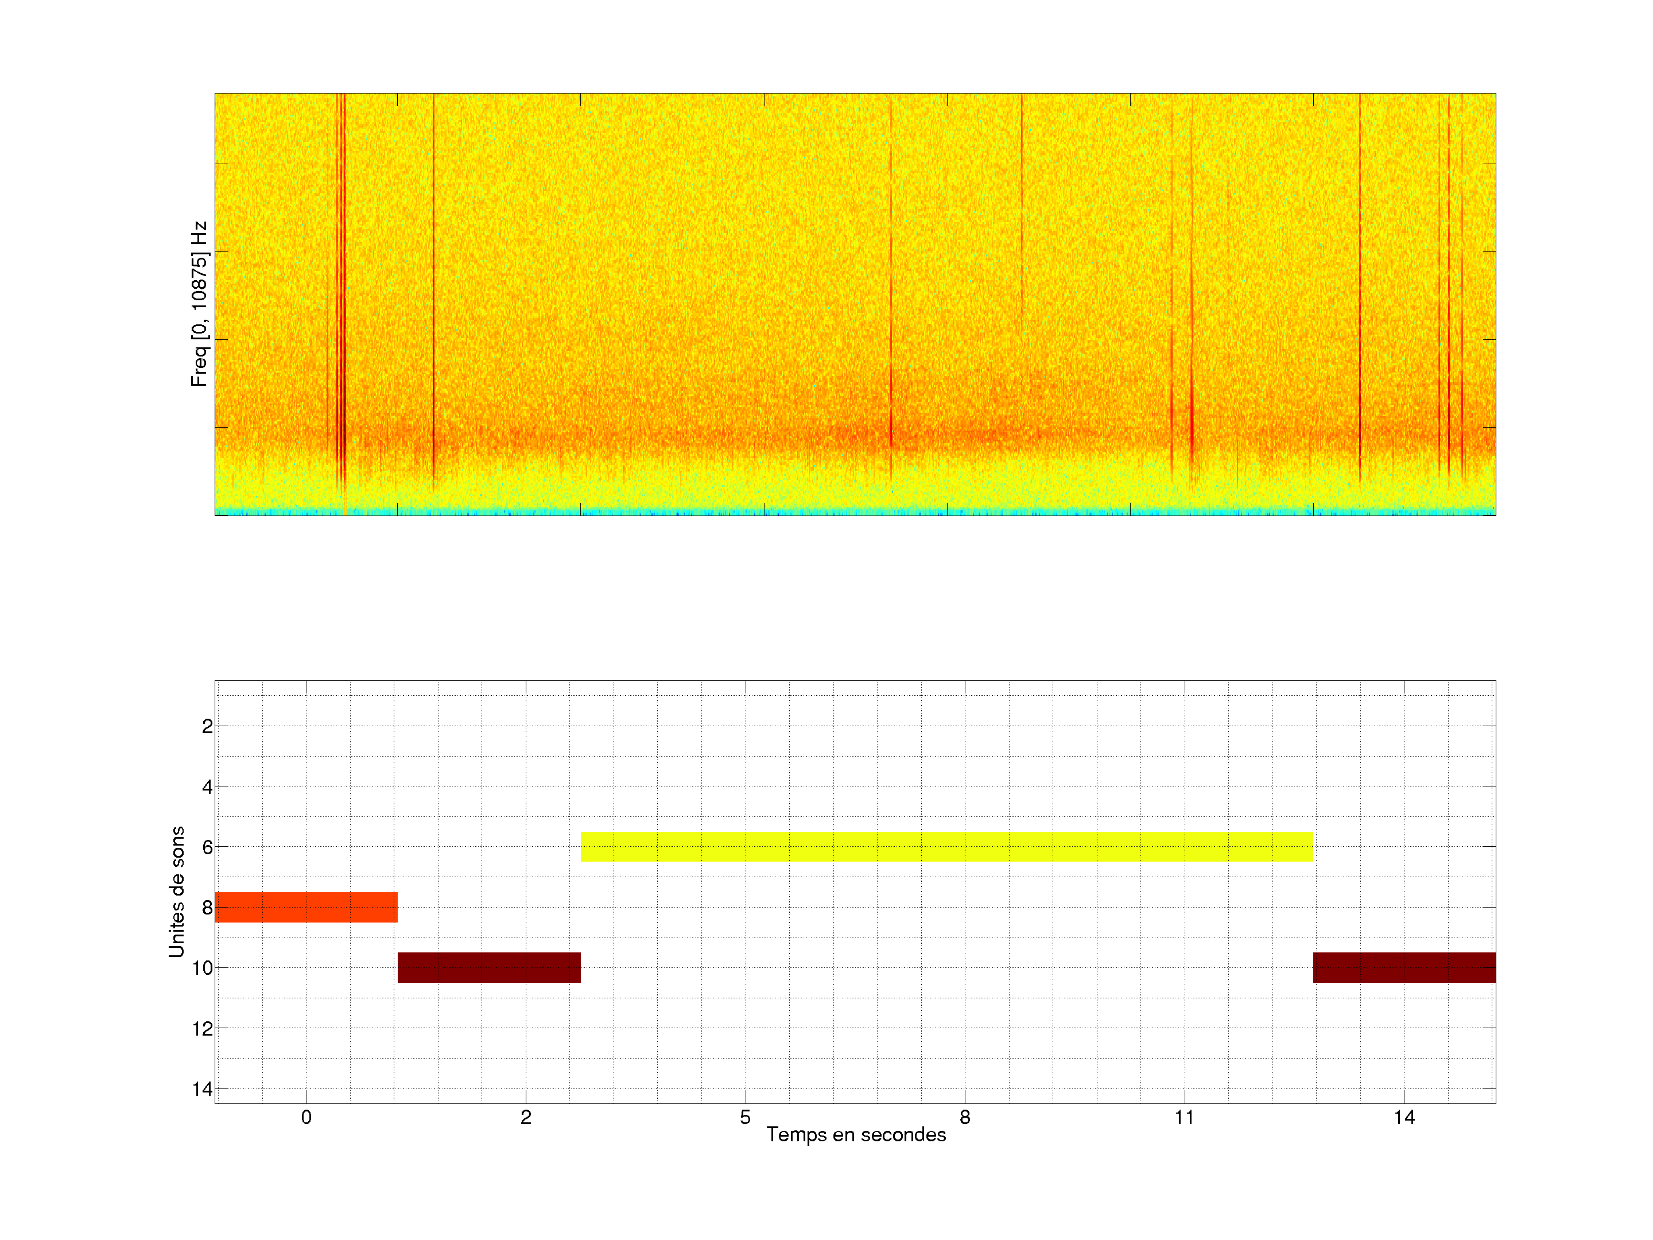Viewport: 1653px width, 1240px height.
Task: Click the x-axis tick label 0
Action: [x=306, y=1117]
